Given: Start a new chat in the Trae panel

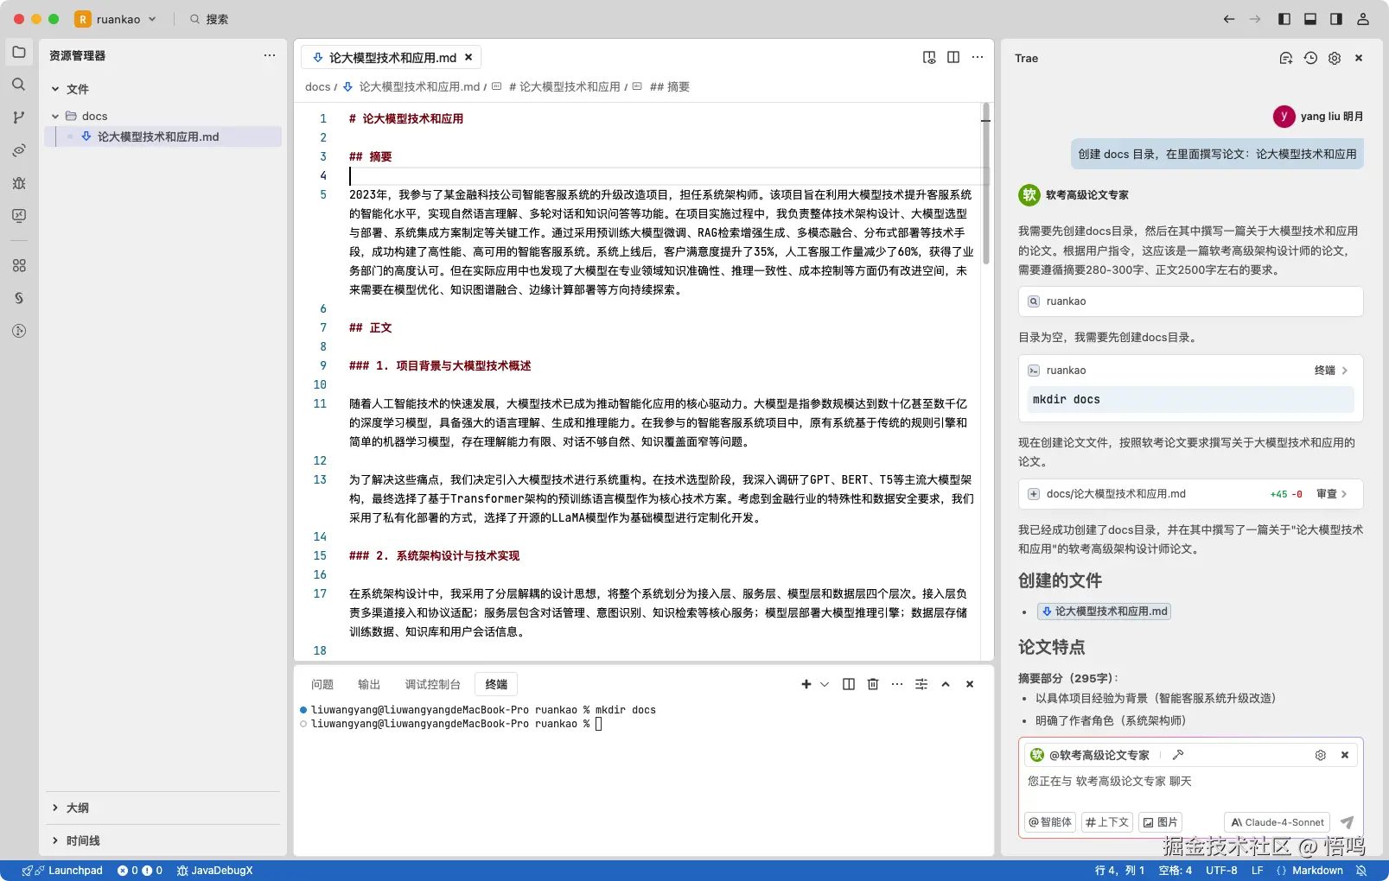Looking at the screenshot, I should pos(1286,58).
